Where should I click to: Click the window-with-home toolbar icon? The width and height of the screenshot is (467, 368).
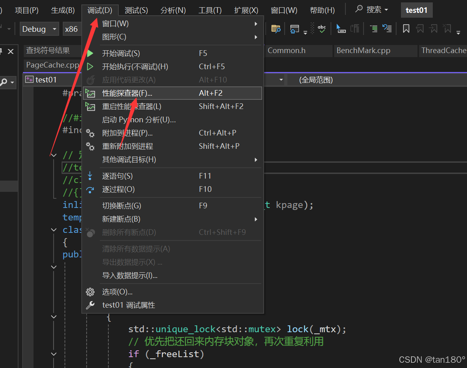[294, 29]
